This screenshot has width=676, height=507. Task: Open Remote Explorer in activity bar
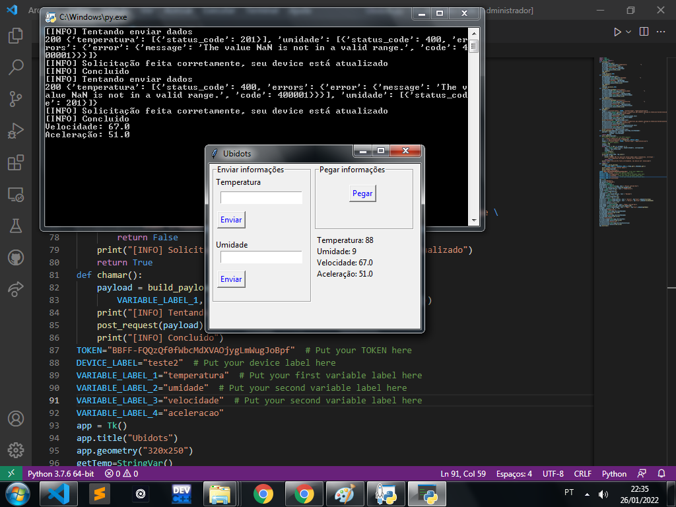(16, 195)
